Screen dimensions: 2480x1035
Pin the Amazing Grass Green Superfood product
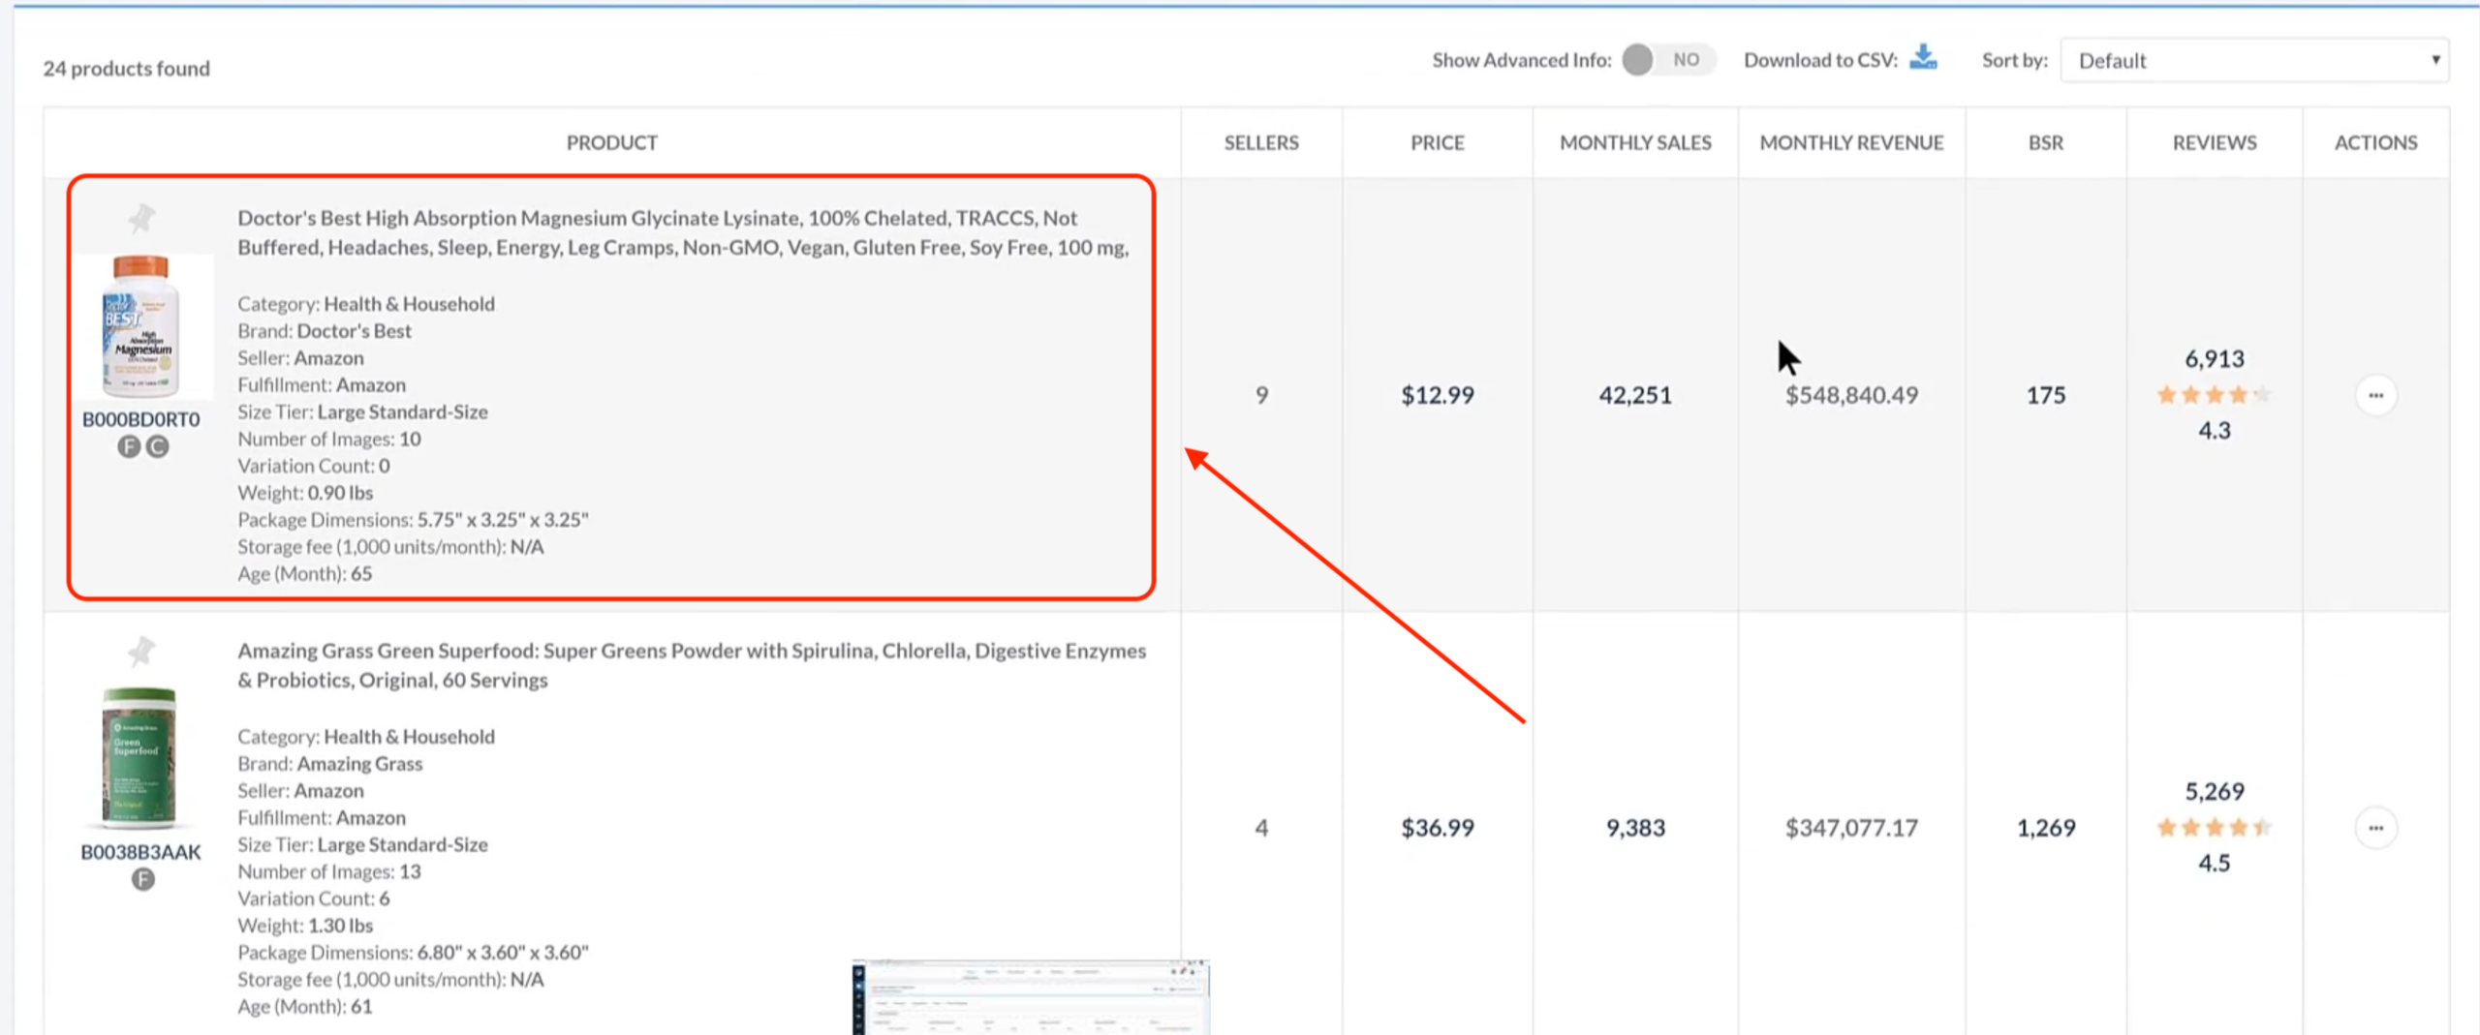[141, 652]
